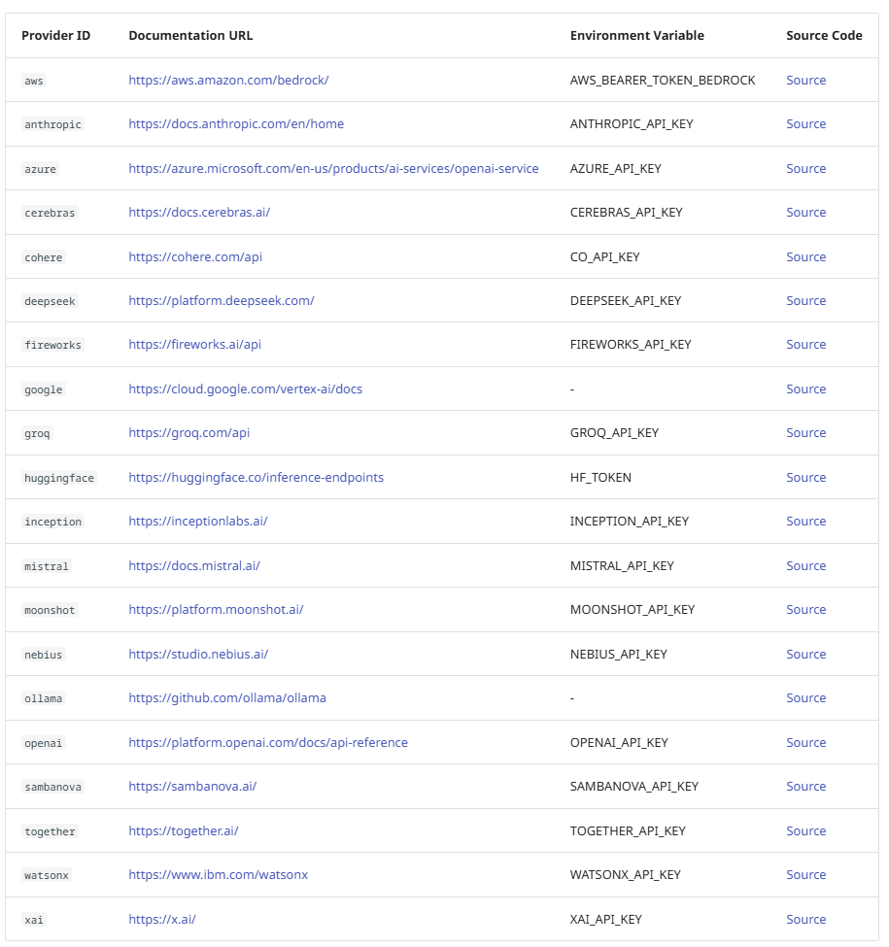Visit the studio.nebius.ai link
This screenshot has width=889, height=947.
coord(198,655)
